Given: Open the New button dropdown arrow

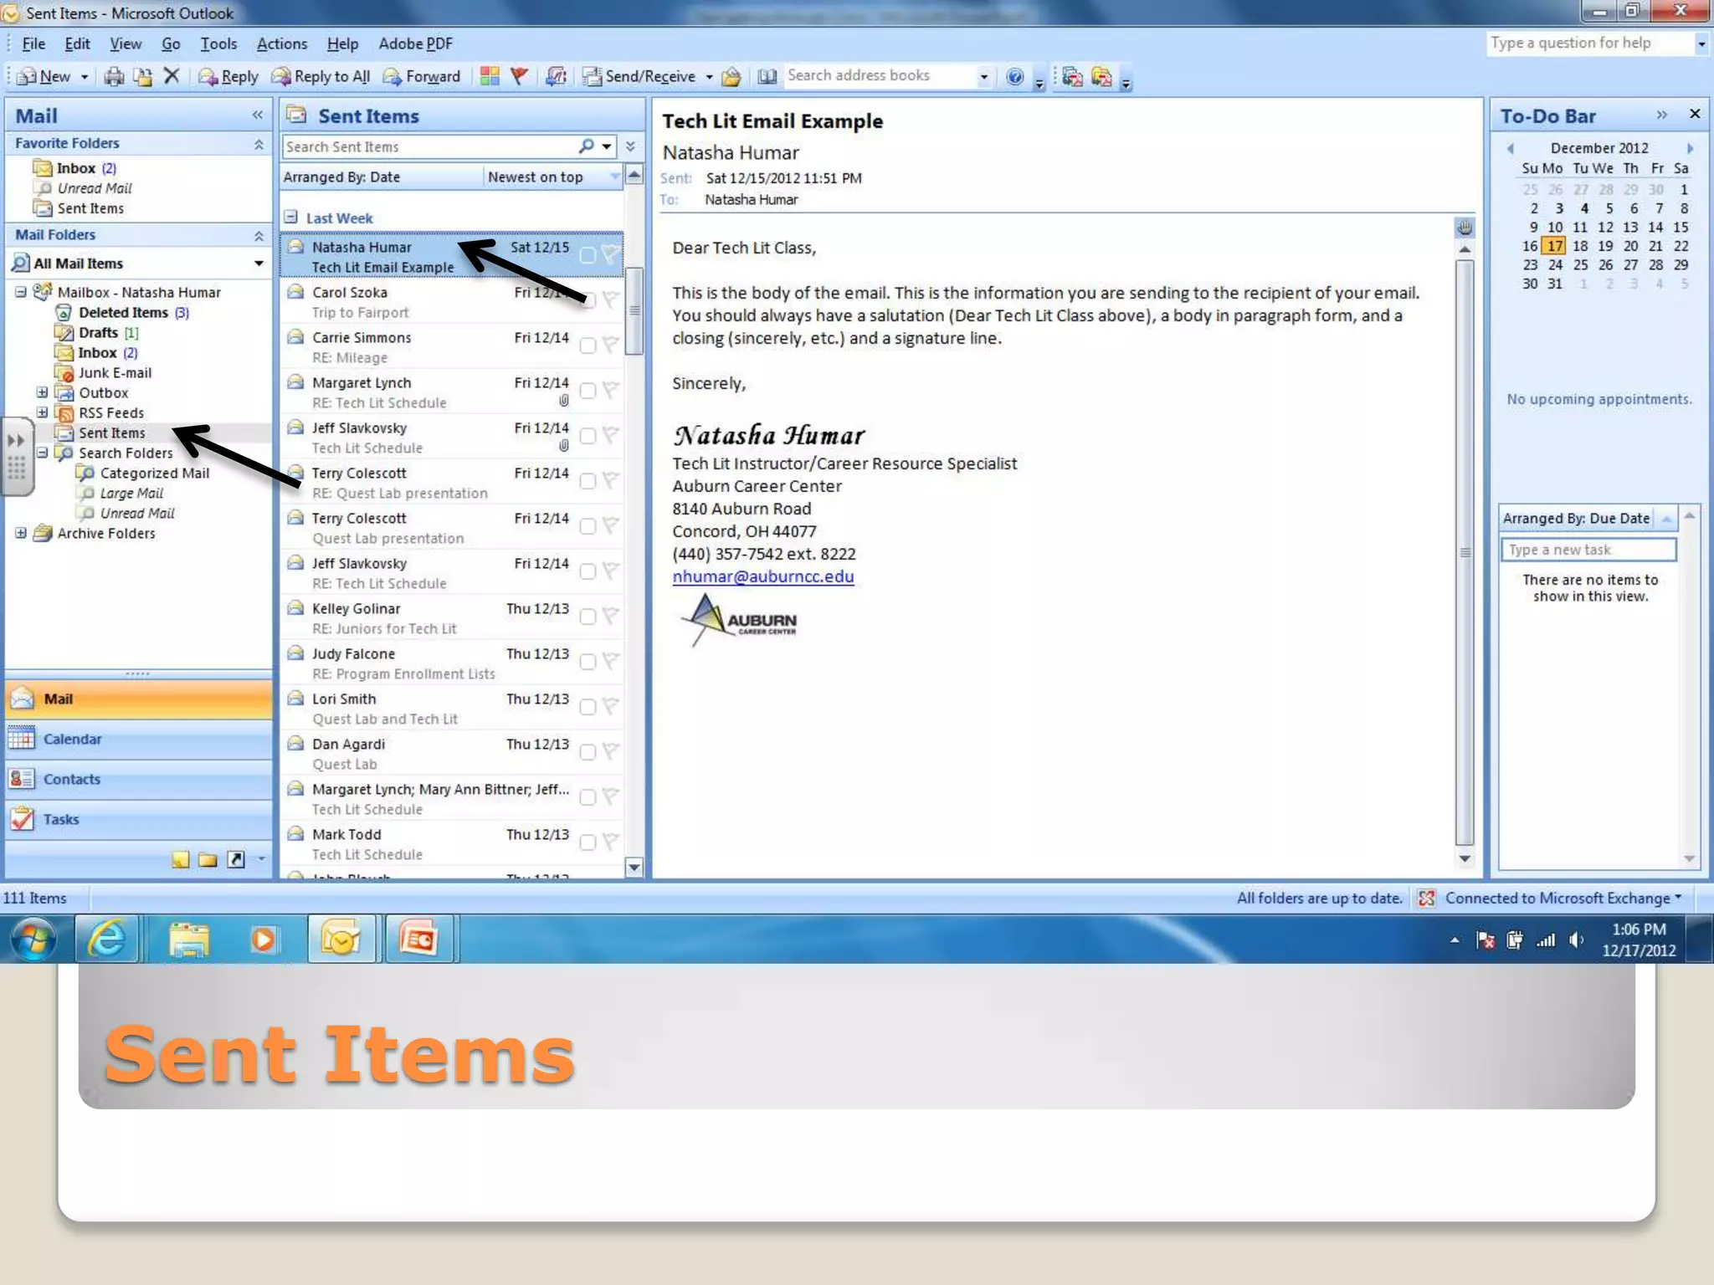Looking at the screenshot, I should click(84, 77).
